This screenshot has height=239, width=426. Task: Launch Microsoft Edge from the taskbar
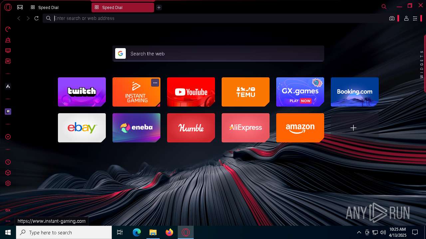pos(137,232)
